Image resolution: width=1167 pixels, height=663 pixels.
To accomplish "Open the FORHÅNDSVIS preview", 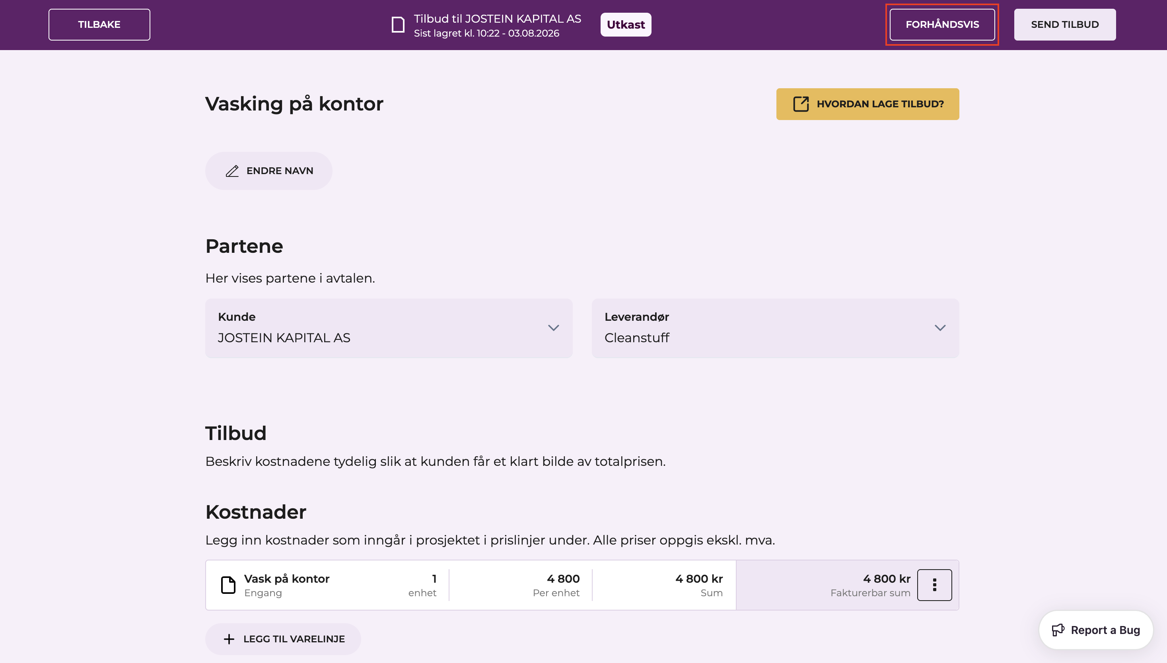I will [942, 25].
